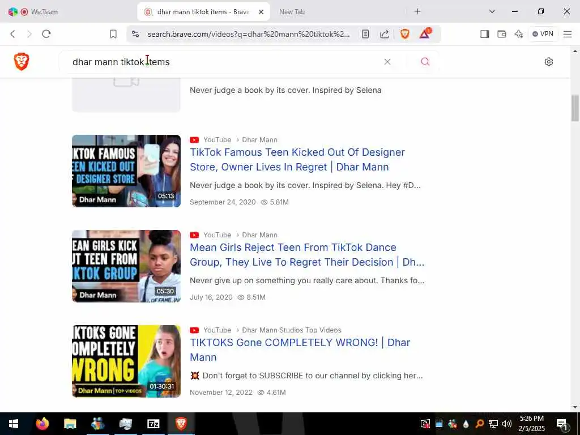Open File Explorer from the taskbar
The width and height of the screenshot is (580, 435).
(x=70, y=424)
